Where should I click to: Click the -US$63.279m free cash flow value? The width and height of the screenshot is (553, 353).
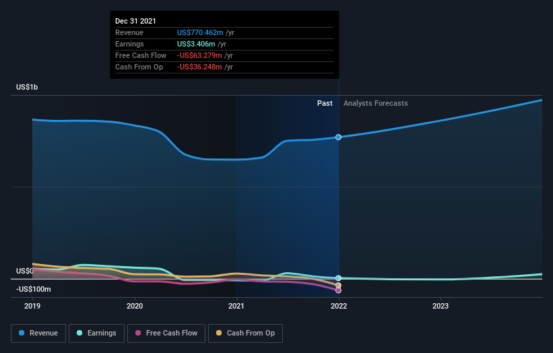(199, 55)
